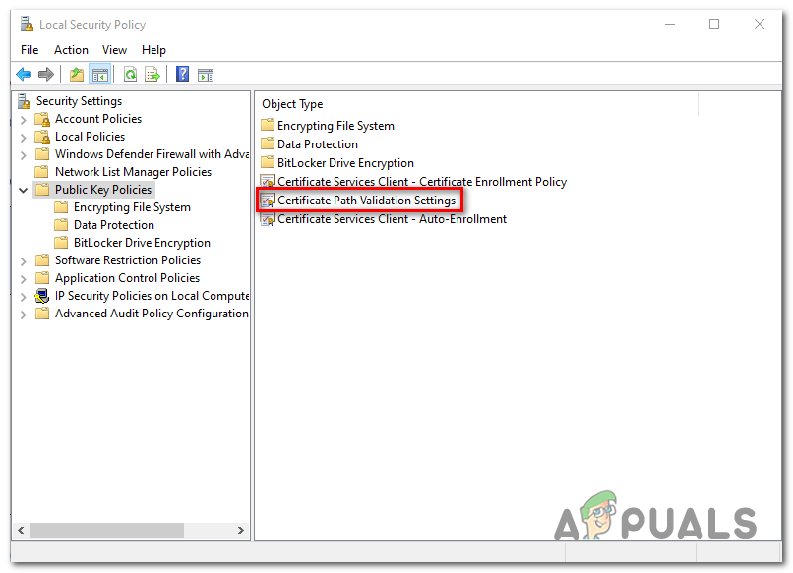
Task: Toggle Show/Hide Action Pane icon
Action: (206, 76)
